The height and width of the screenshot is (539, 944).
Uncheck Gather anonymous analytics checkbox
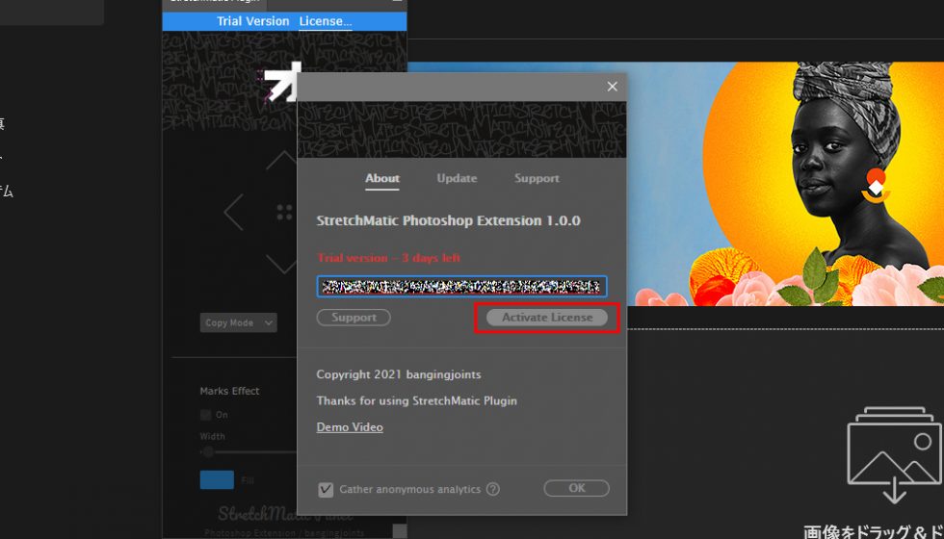coord(326,489)
